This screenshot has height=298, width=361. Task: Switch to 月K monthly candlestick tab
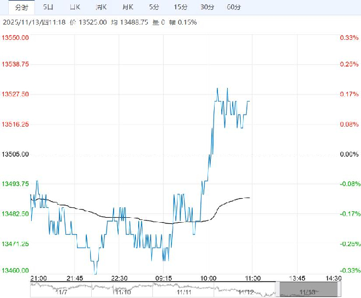(x=128, y=7)
